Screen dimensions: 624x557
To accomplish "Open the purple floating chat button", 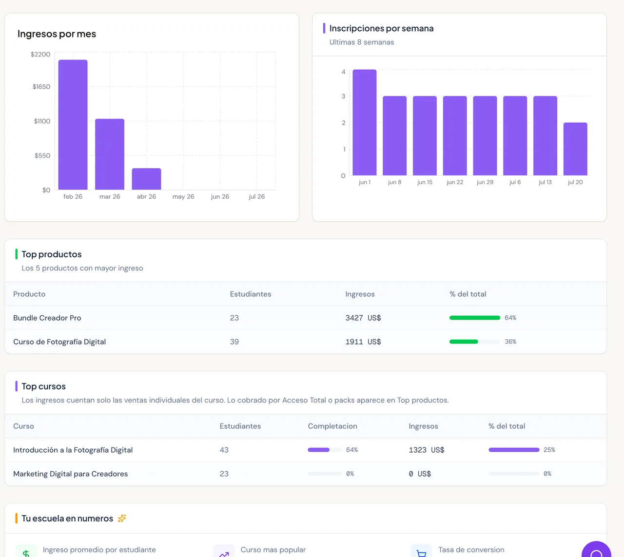I will 596,550.
